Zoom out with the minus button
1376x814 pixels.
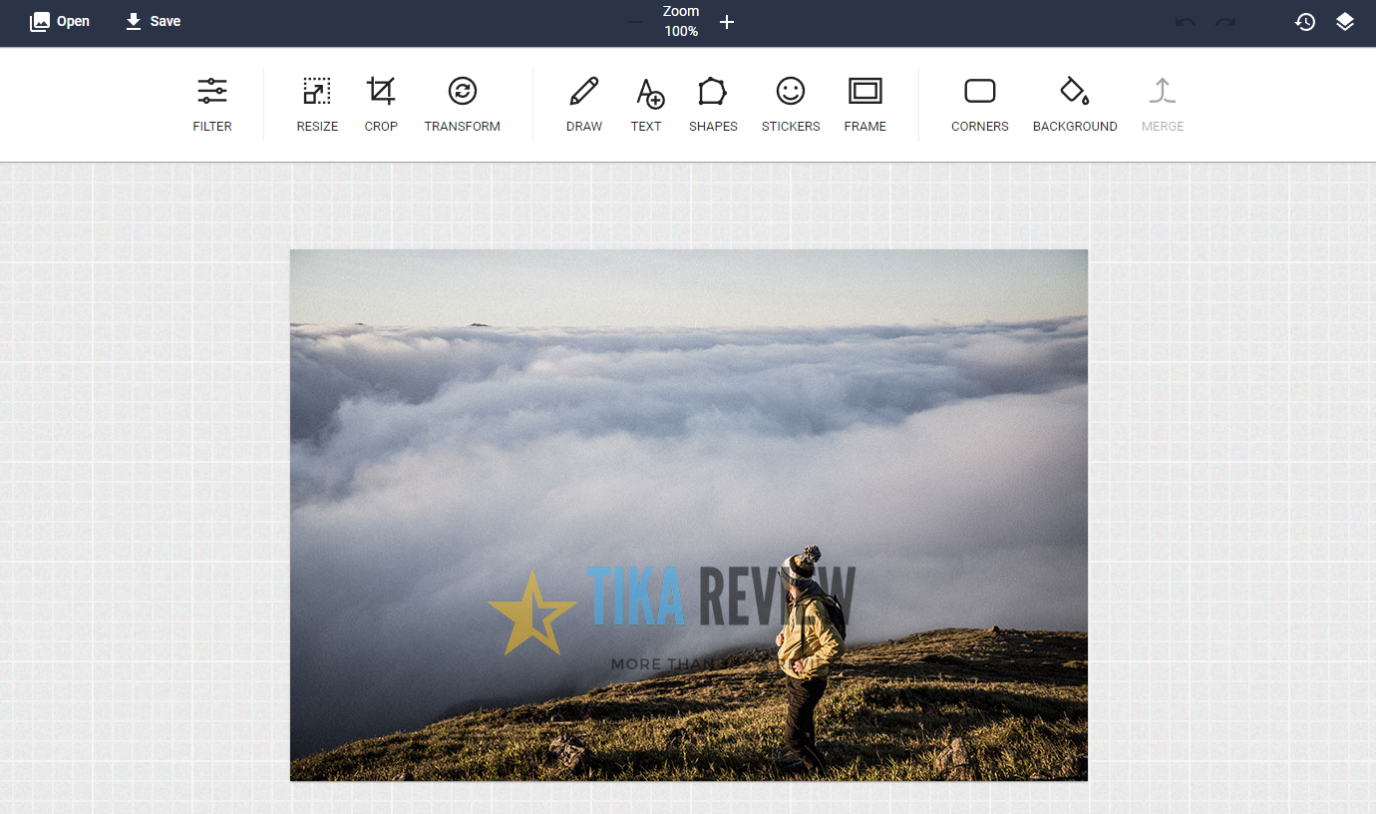635,22
